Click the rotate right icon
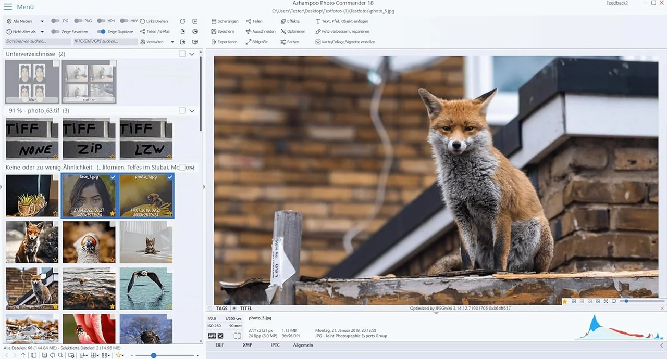The width and height of the screenshot is (667, 359). click(182, 21)
